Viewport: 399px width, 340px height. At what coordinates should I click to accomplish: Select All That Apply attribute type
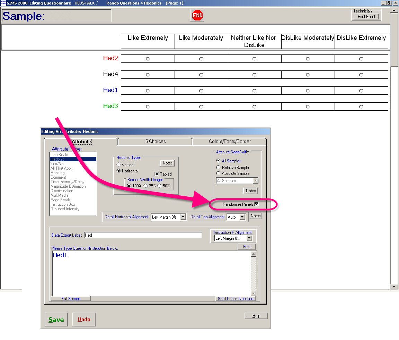click(73, 168)
